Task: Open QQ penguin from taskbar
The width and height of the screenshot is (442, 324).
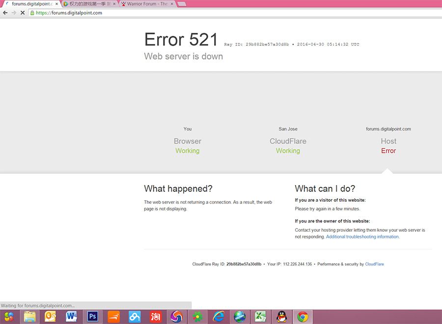Action: tap(281, 317)
